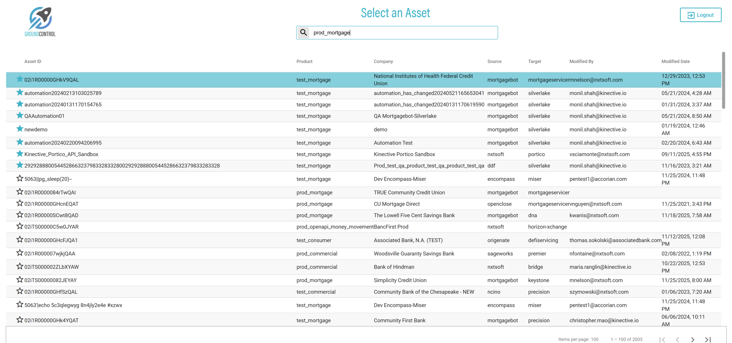Click the vertical table scrollbar
732x343 pixels.
tap(723, 80)
